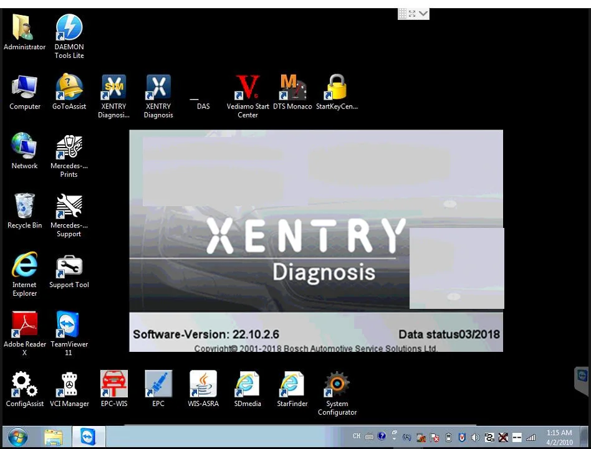591x449 pixels.
Task: Click Show desktop strip at taskbar end
Action: [585, 437]
